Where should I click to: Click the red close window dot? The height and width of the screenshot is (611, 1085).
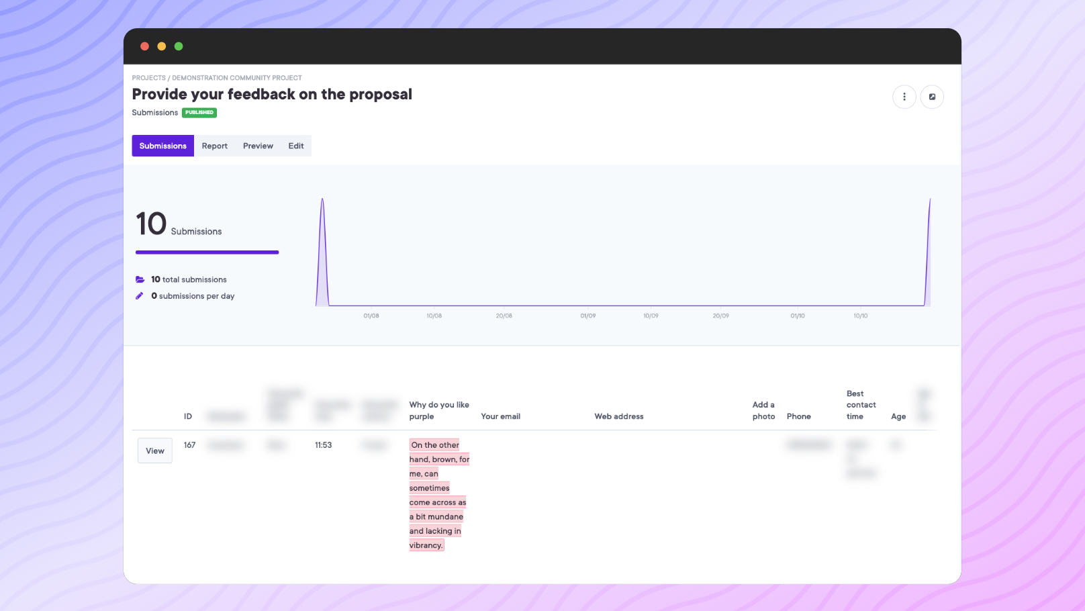(144, 46)
